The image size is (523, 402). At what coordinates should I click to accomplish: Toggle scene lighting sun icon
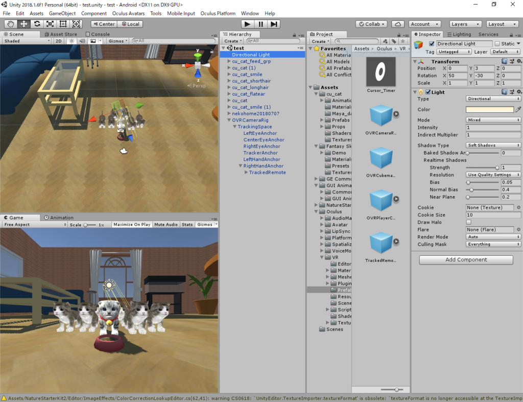point(72,41)
